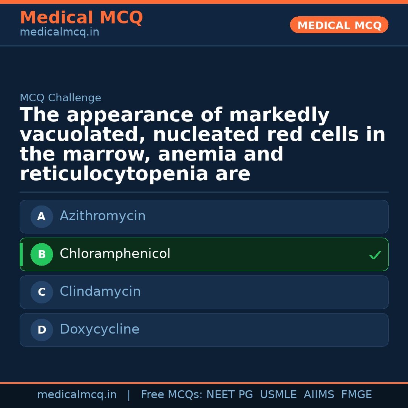408x408 pixels.
Task: Click the Free MCQs footer label
Action: pyautogui.click(x=172, y=395)
